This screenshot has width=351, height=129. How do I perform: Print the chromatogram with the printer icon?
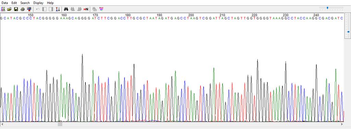(x=22, y=9)
